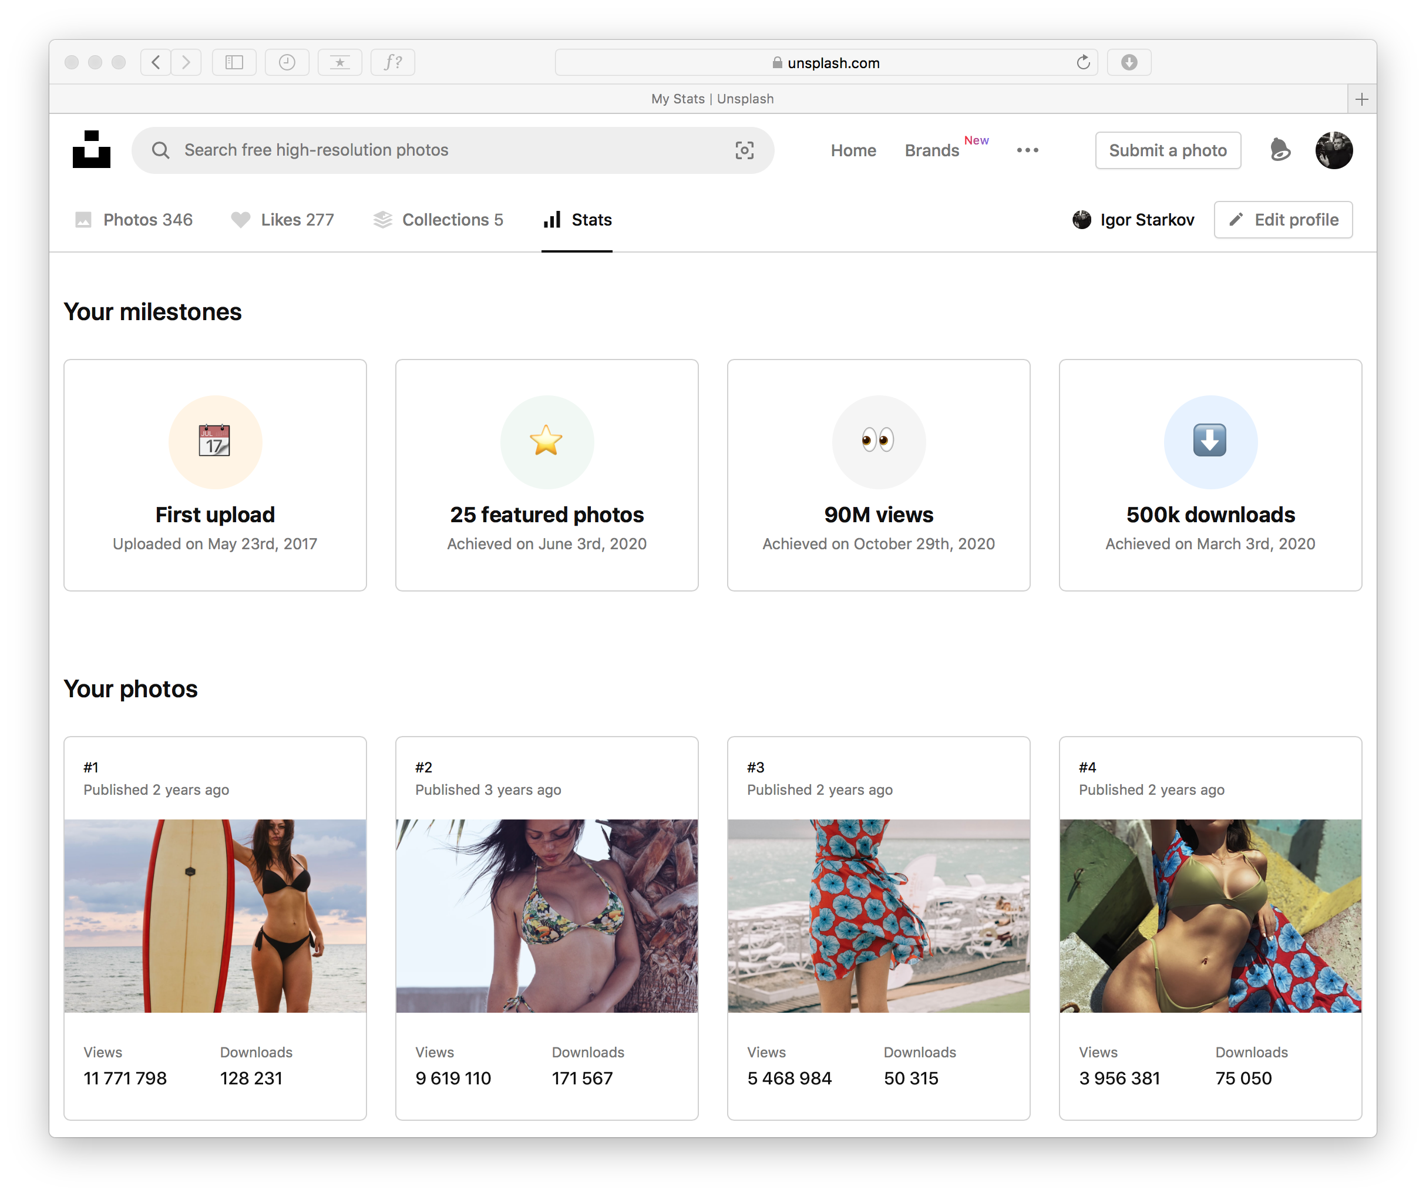
Task: Click the Edit profile button
Action: coord(1282,219)
